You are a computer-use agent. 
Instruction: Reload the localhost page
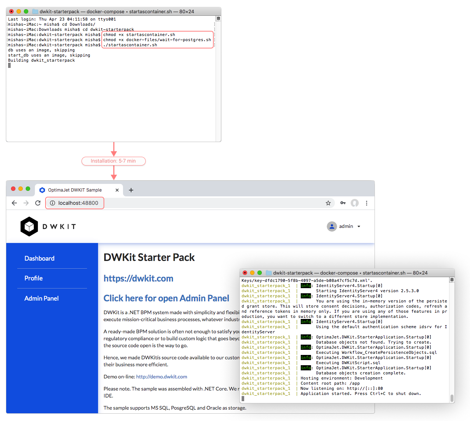coord(38,203)
